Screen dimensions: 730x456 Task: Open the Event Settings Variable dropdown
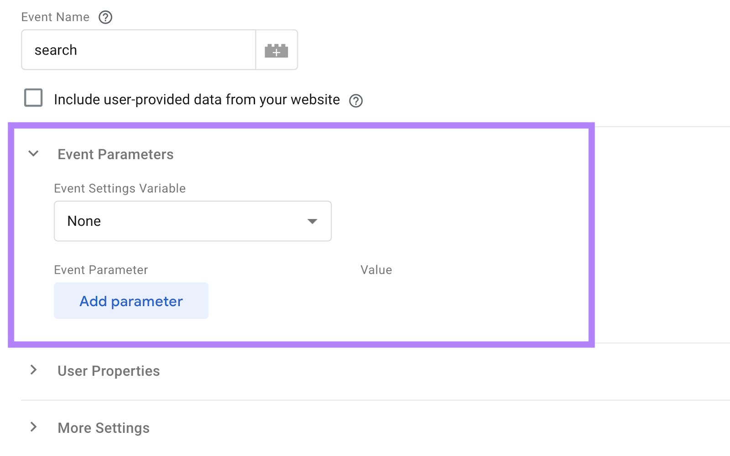pyautogui.click(x=193, y=221)
